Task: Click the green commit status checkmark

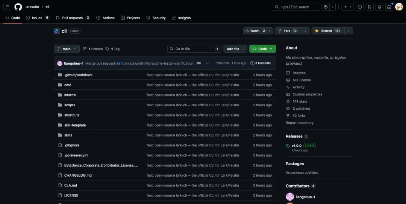Action: click(x=208, y=63)
